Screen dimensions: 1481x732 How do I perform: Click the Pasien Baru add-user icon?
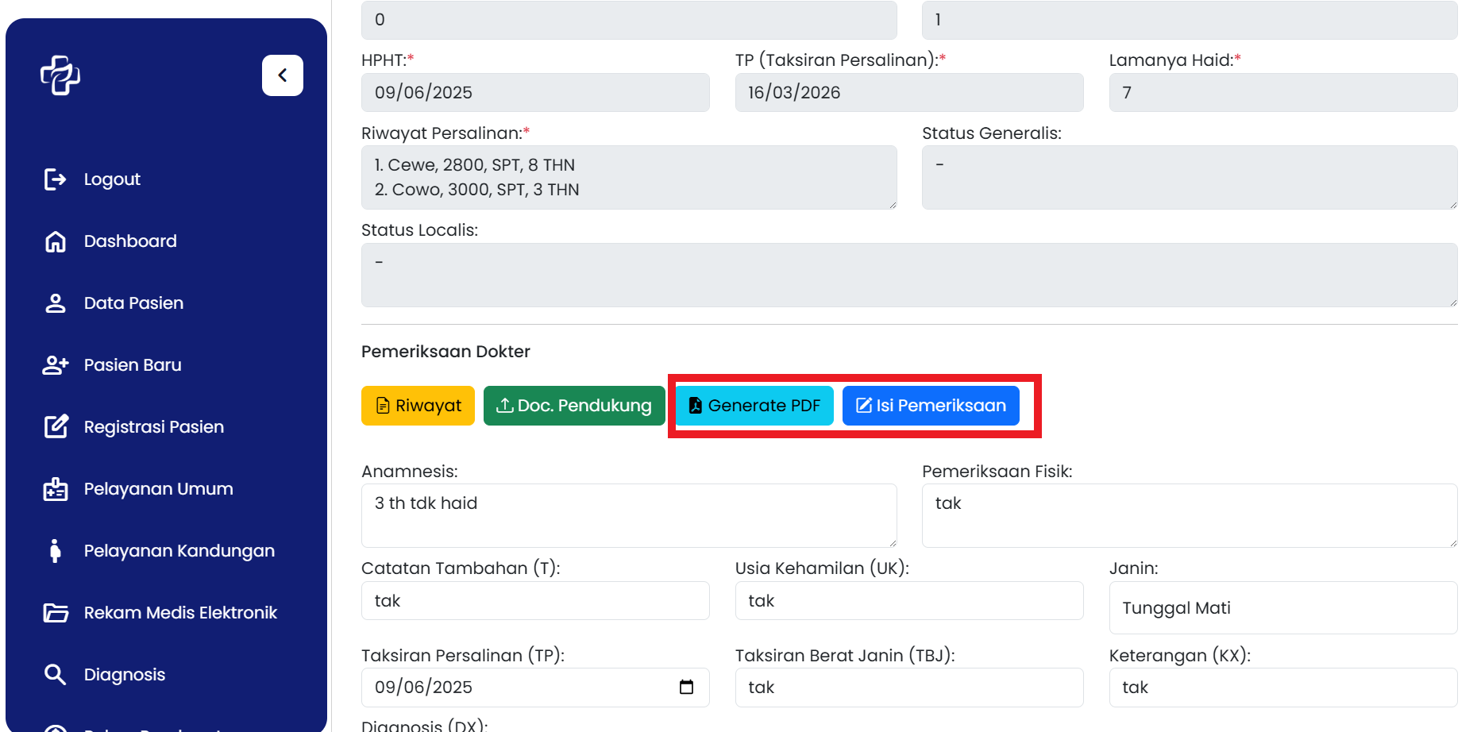point(55,365)
